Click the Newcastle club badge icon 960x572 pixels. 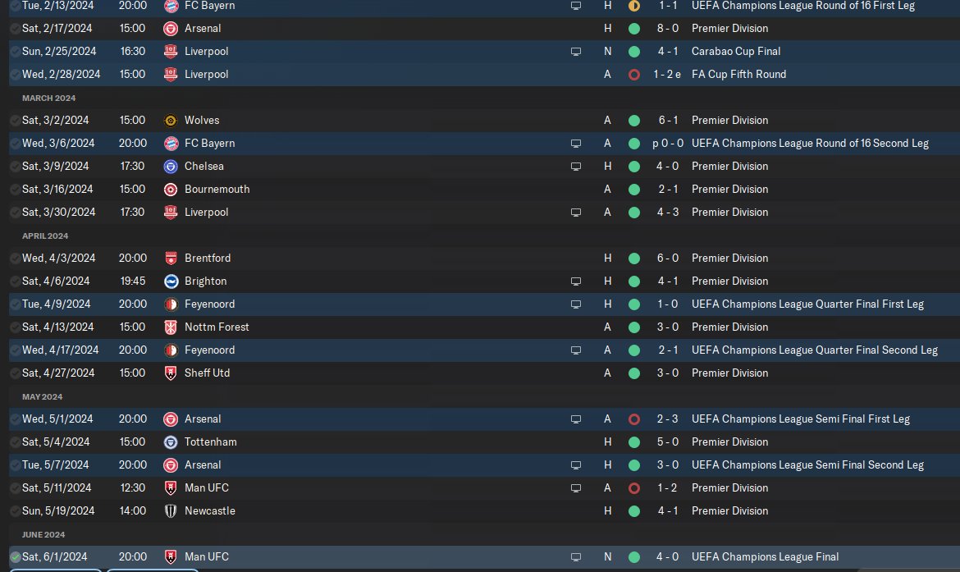pyautogui.click(x=171, y=510)
